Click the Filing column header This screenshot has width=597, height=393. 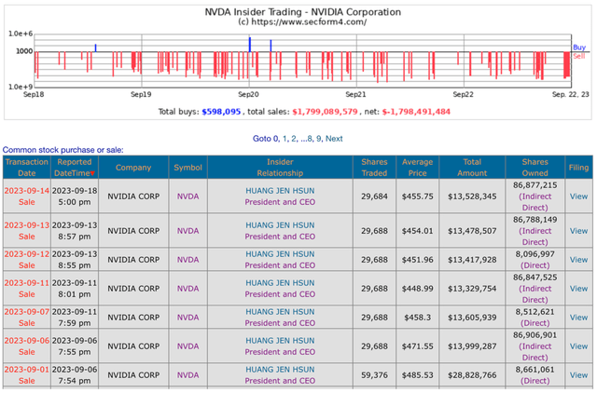click(x=578, y=168)
